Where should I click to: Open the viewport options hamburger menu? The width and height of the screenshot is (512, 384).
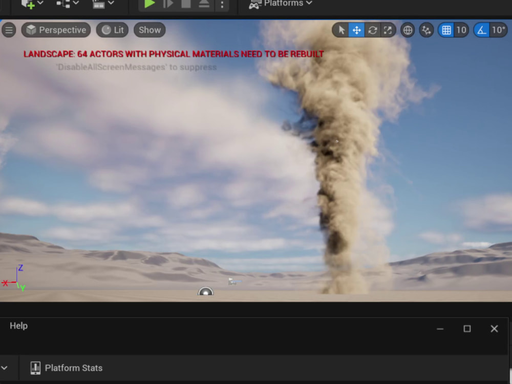(9, 30)
